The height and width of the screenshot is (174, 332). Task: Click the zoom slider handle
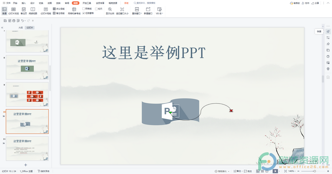click(315, 171)
